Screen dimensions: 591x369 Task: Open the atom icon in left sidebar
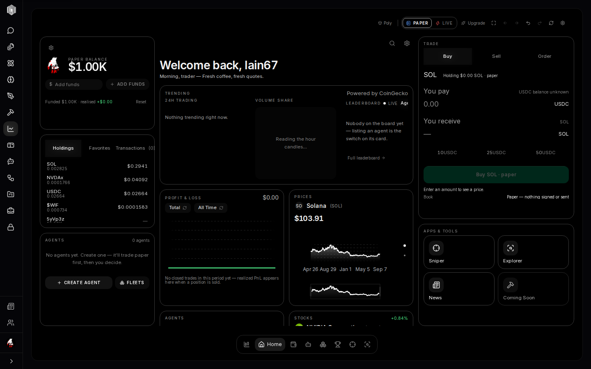tap(11, 63)
